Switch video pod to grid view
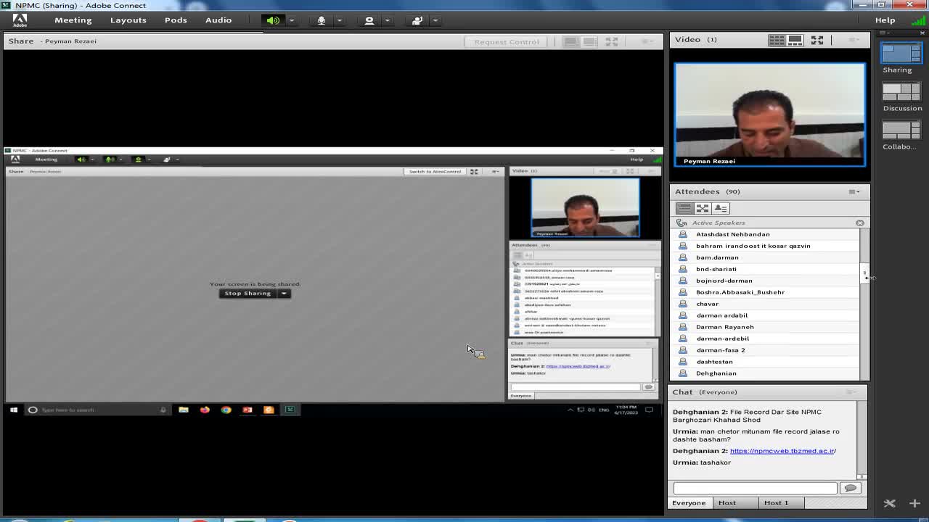This screenshot has width=929, height=522. 776,40
